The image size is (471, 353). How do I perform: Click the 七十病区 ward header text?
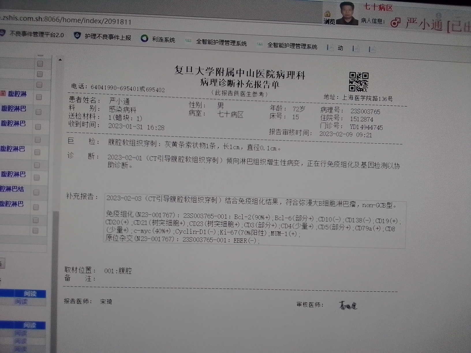point(378,7)
